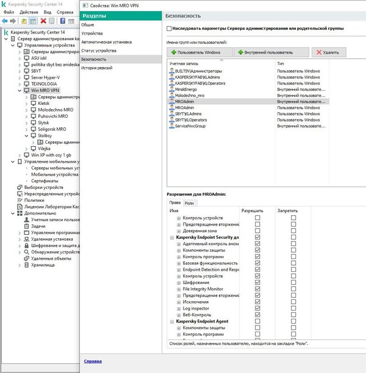This screenshot has height=373, width=366.
Task: Collapse Kaspersky Endpoint Agent permissions group
Action: 172,322
